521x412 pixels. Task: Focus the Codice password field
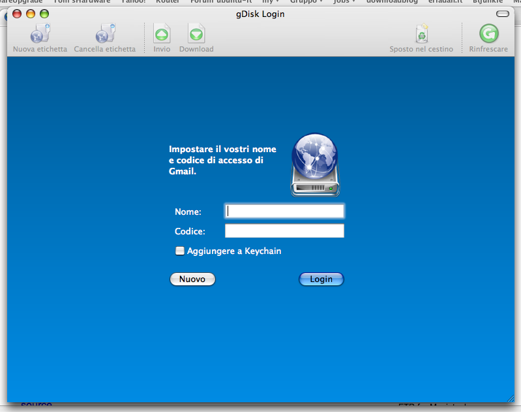click(x=284, y=231)
